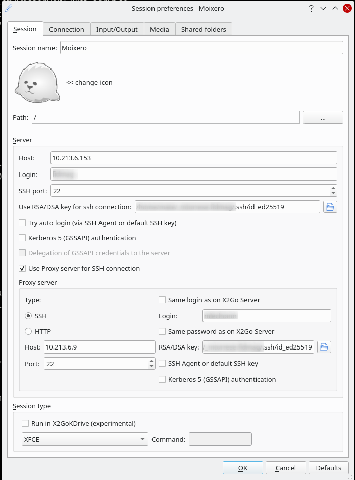Open the Media tab
Screen dimensions: 355x480
160,29
